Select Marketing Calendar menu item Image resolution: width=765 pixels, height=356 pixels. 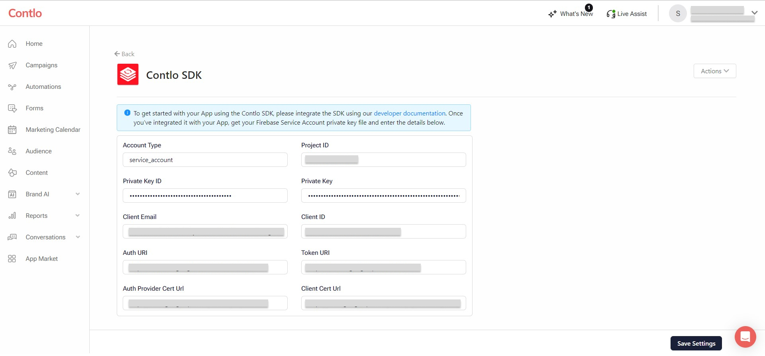[53, 130]
